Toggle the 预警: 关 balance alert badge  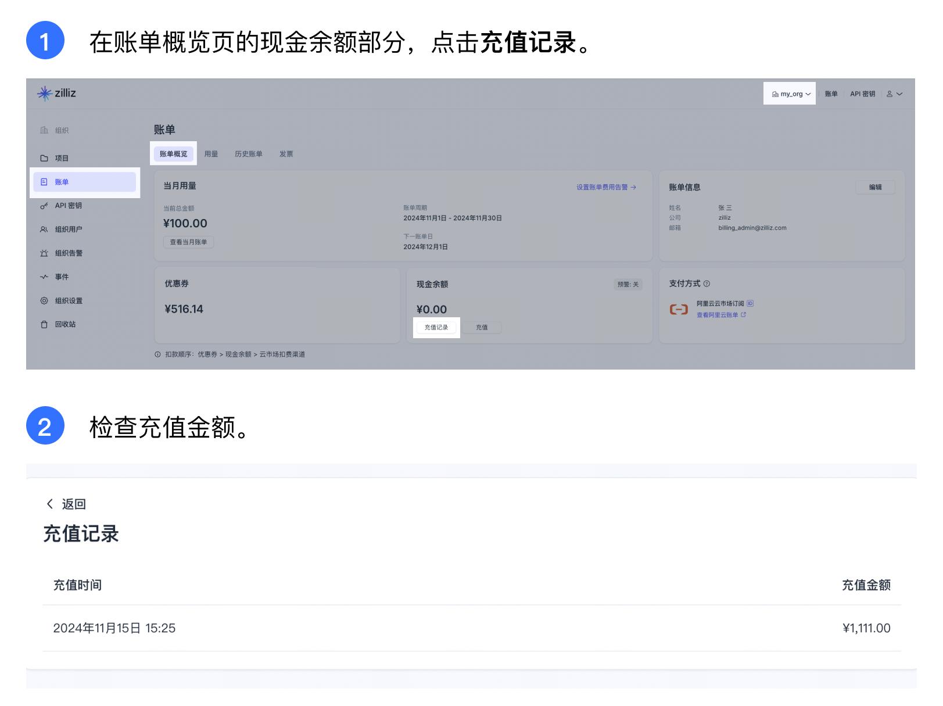pos(628,284)
